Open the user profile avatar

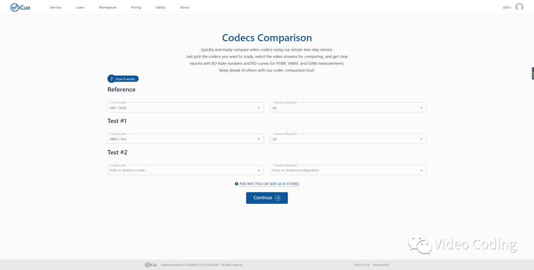pyautogui.click(x=519, y=7)
